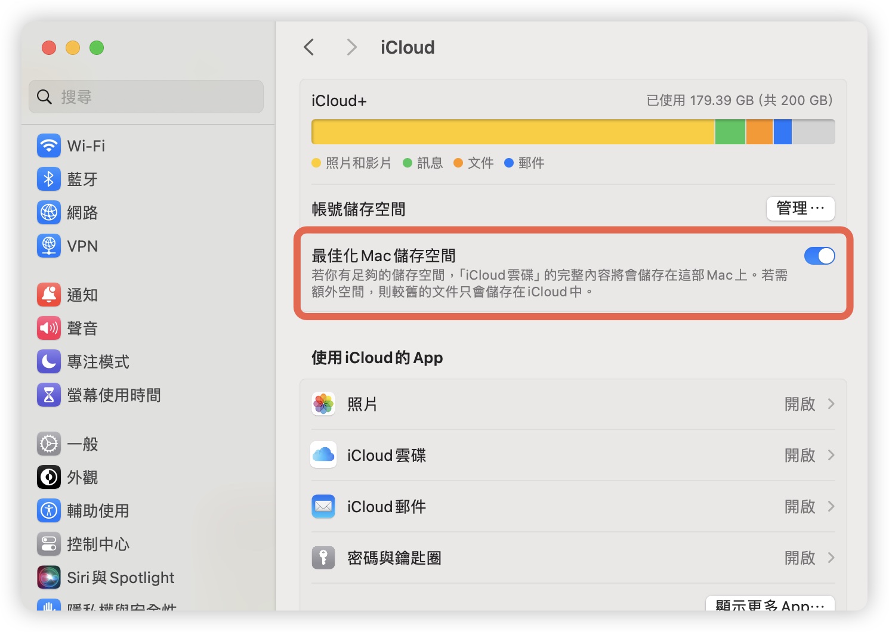Click green messages segment of storage bar

pos(730,132)
